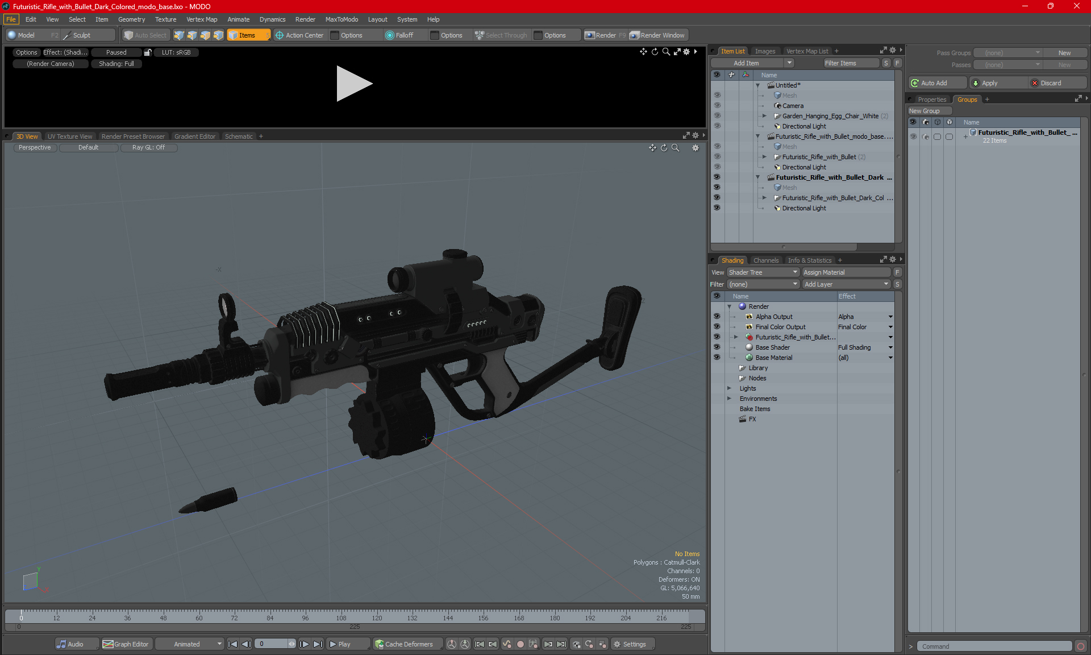Collapse Render node in Shader Tree
Image resolution: width=1091 pixels, height=655 pixels.
[x=730, y=306]
